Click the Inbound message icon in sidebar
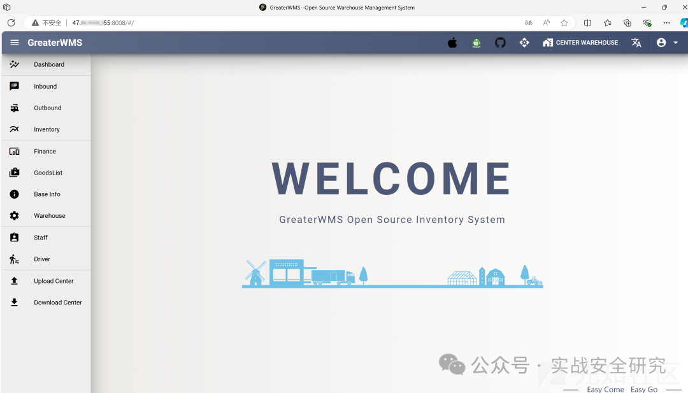This screenshot has height=393, width=688. coord(15,87)
